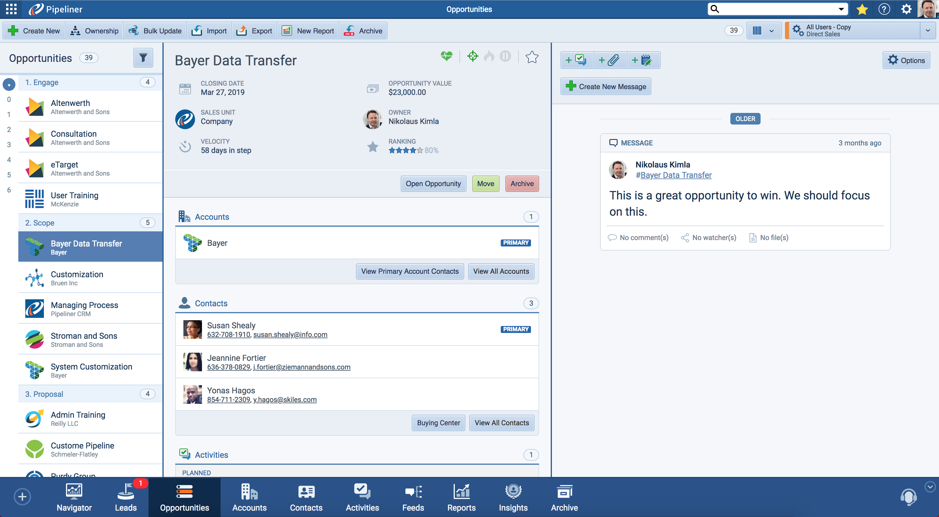Star the Bayer Data Transfer opportunity as favorite
Screen dimensions: 939x517
(x=532, y=57)
